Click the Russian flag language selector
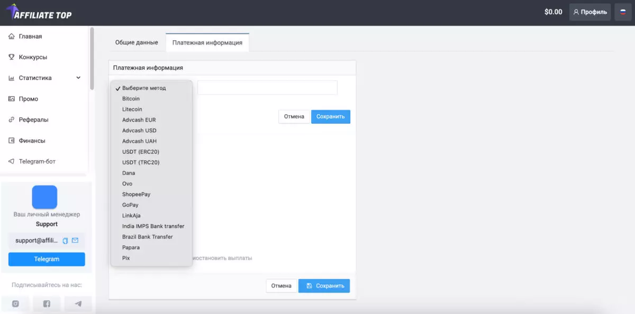This screenshot has width=635, height=314. (623, 12)
